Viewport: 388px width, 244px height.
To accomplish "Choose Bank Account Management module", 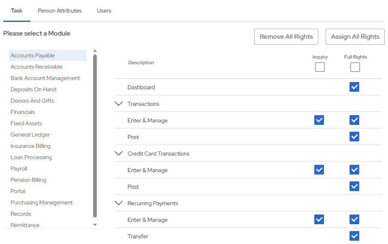I will point(45,78).
